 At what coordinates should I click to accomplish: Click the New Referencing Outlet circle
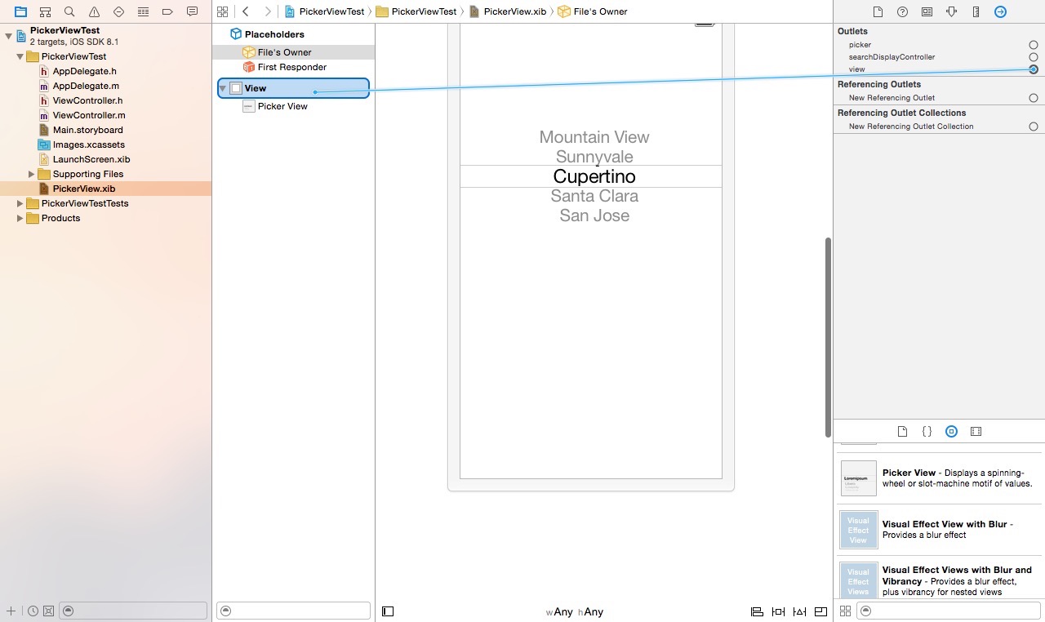tap(1034, 98)
